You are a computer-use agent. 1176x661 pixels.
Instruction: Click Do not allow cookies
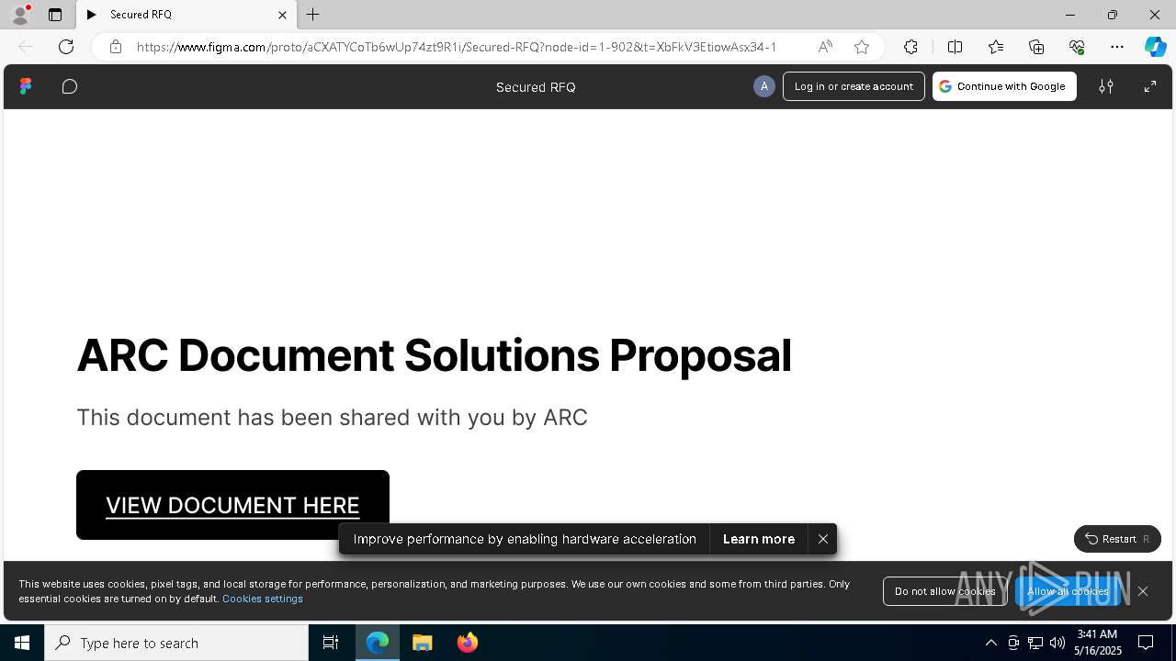(945, 591)
